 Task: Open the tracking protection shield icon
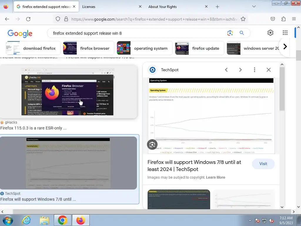tap(58, 19)
